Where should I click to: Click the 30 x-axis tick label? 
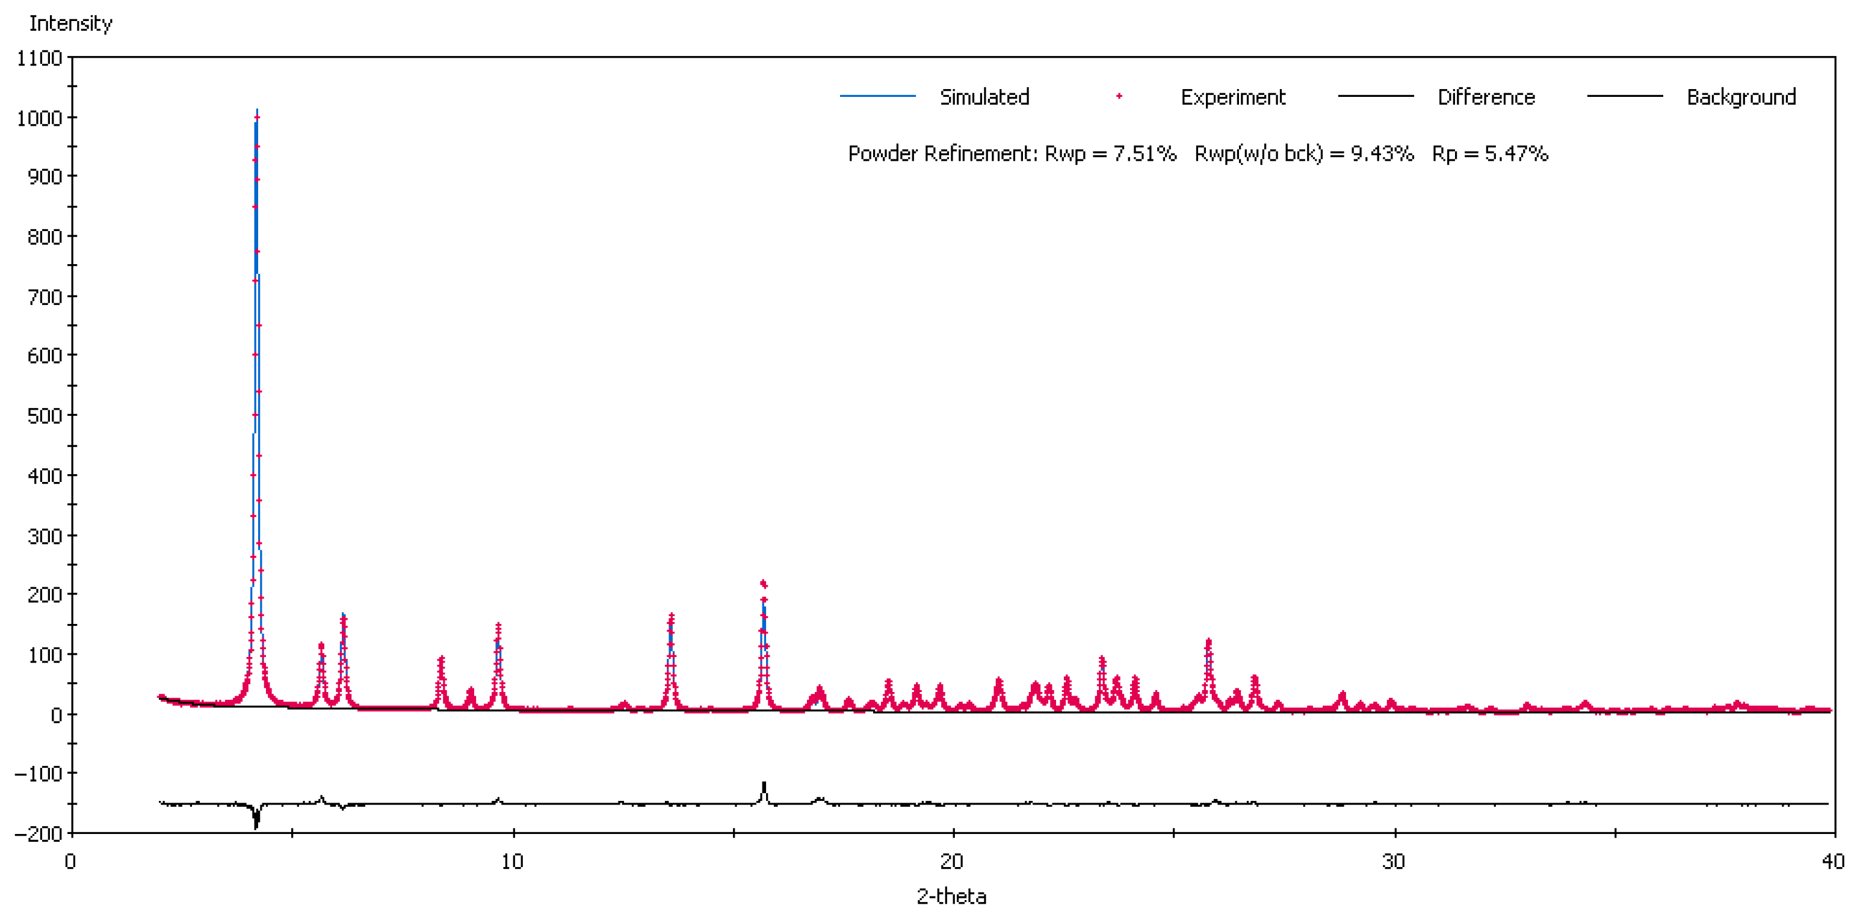[x=1392, y=861]
